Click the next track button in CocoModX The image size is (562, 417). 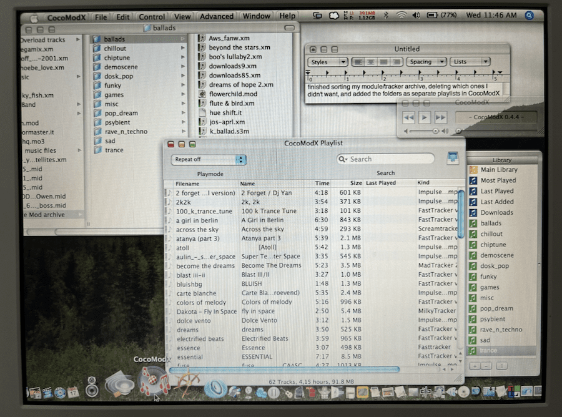pos(440,117)
